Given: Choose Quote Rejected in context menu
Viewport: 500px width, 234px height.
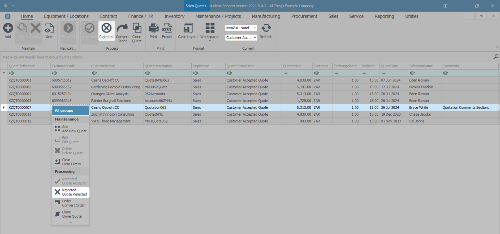Looking at the screenshot, I should [x=71, y=192].
